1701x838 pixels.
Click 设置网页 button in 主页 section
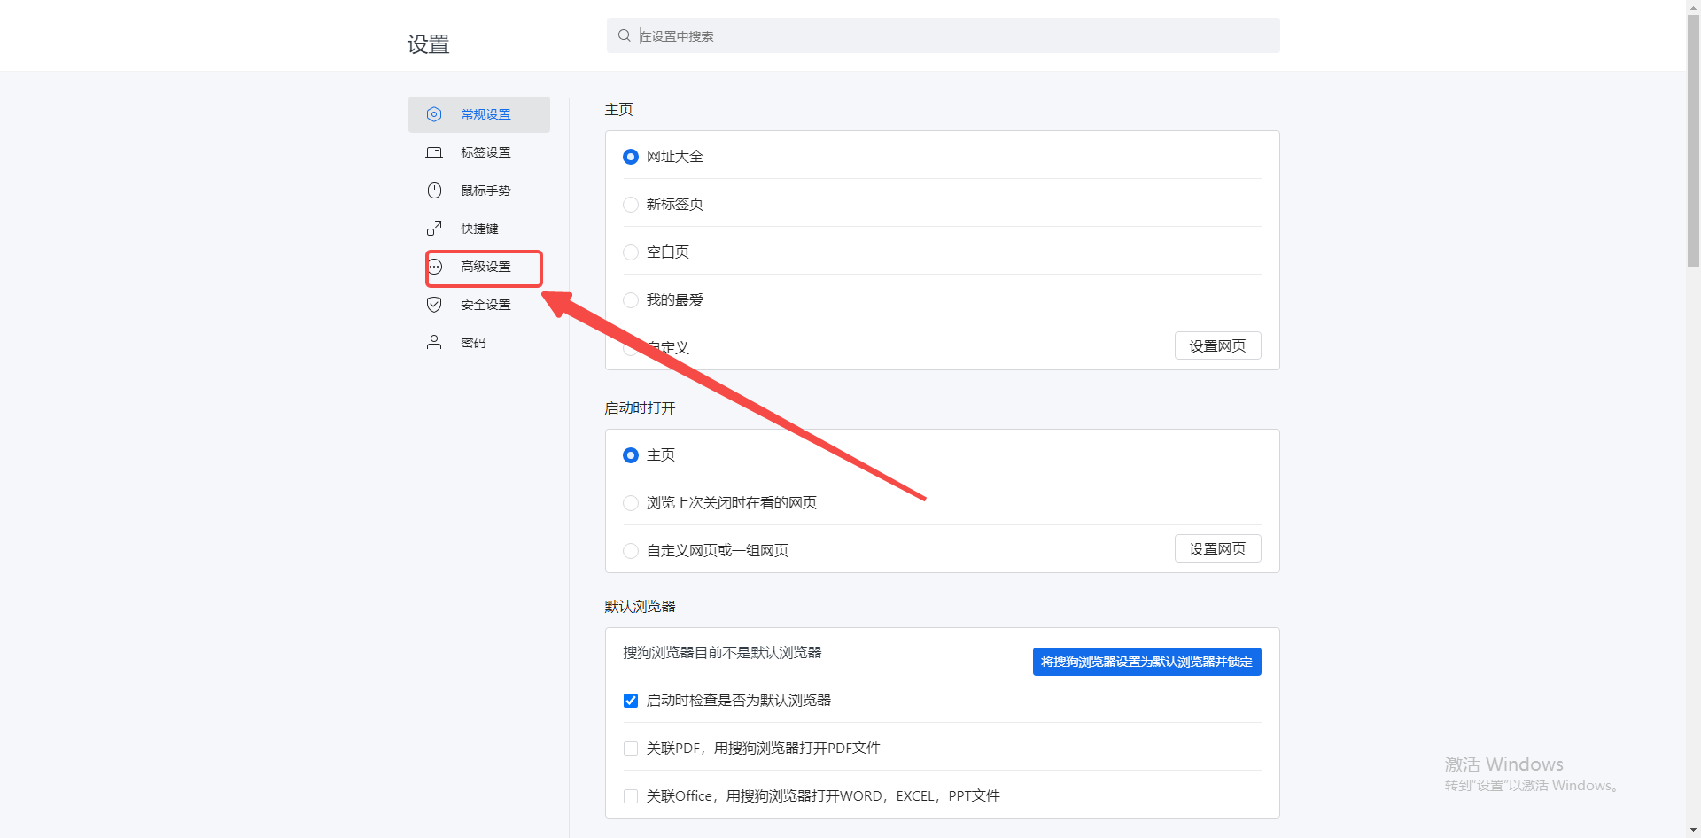coord(1217,345)
